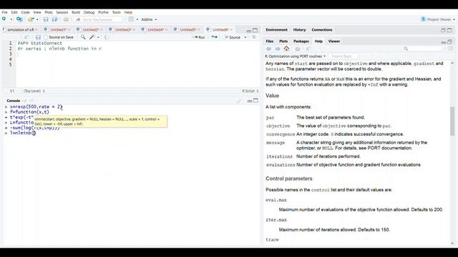Click the document outline icon
The width and height of the screenshot is (458, 257).
[254, 37]
